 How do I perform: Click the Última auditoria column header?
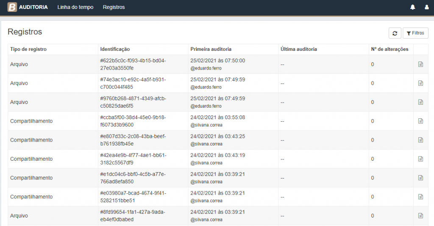point(299,49)
